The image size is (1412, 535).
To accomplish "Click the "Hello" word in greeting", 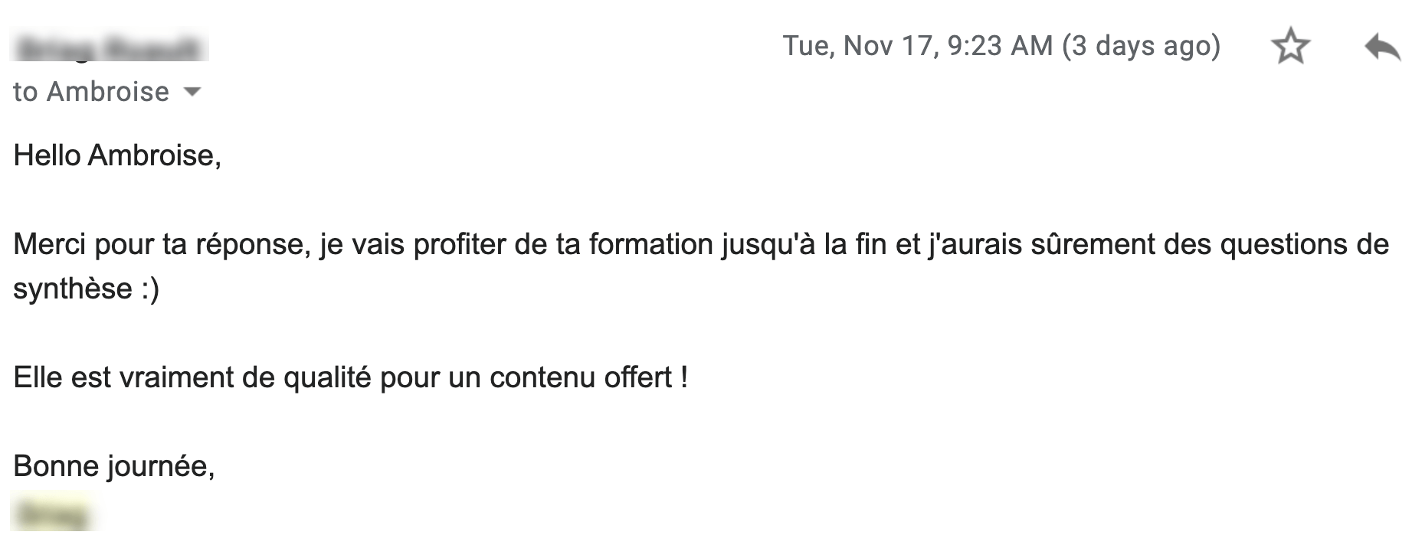I will pos(47,156).
